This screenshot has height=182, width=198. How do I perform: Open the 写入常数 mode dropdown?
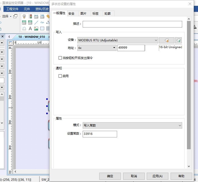tap(132, 126)
